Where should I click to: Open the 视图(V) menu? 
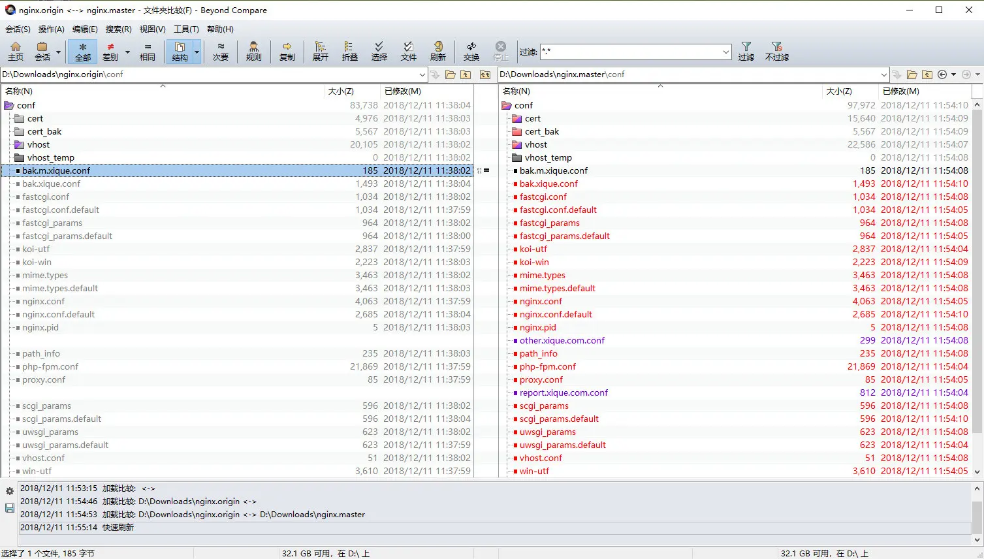[x=152, y=29]
